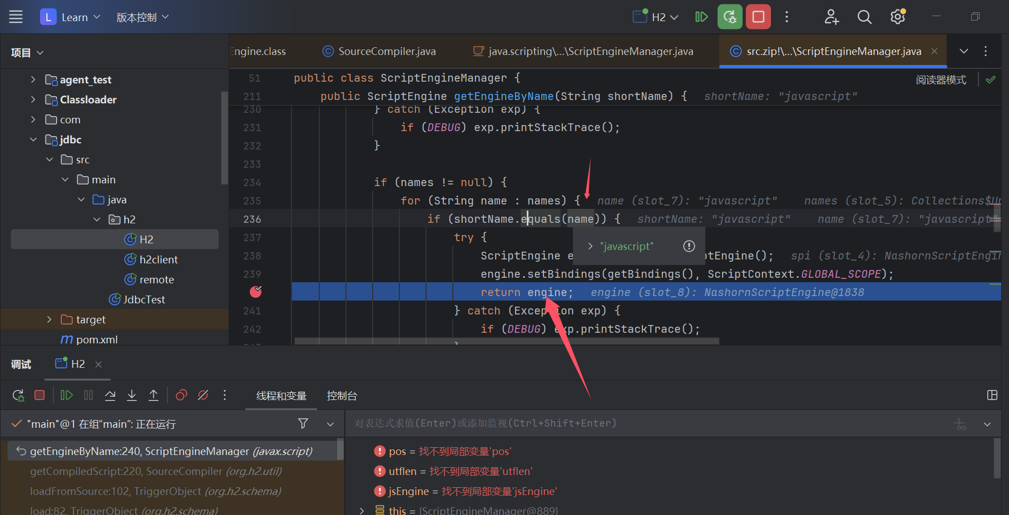The image size is (1009, 515).
Task: Stop the running H2 process
Action: tap(758, 17)
